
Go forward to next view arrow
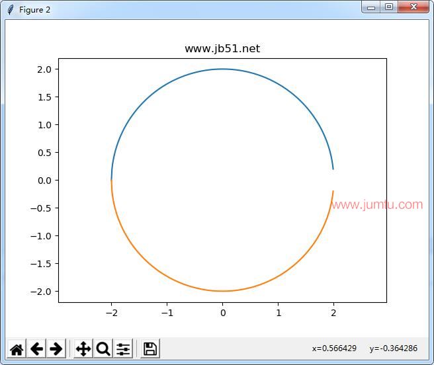(x=56, y=348)
